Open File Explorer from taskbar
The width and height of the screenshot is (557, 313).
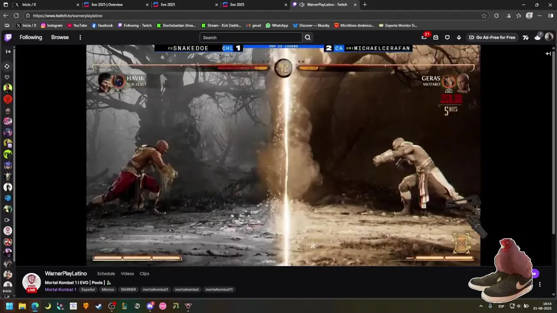tap(22, 306)
